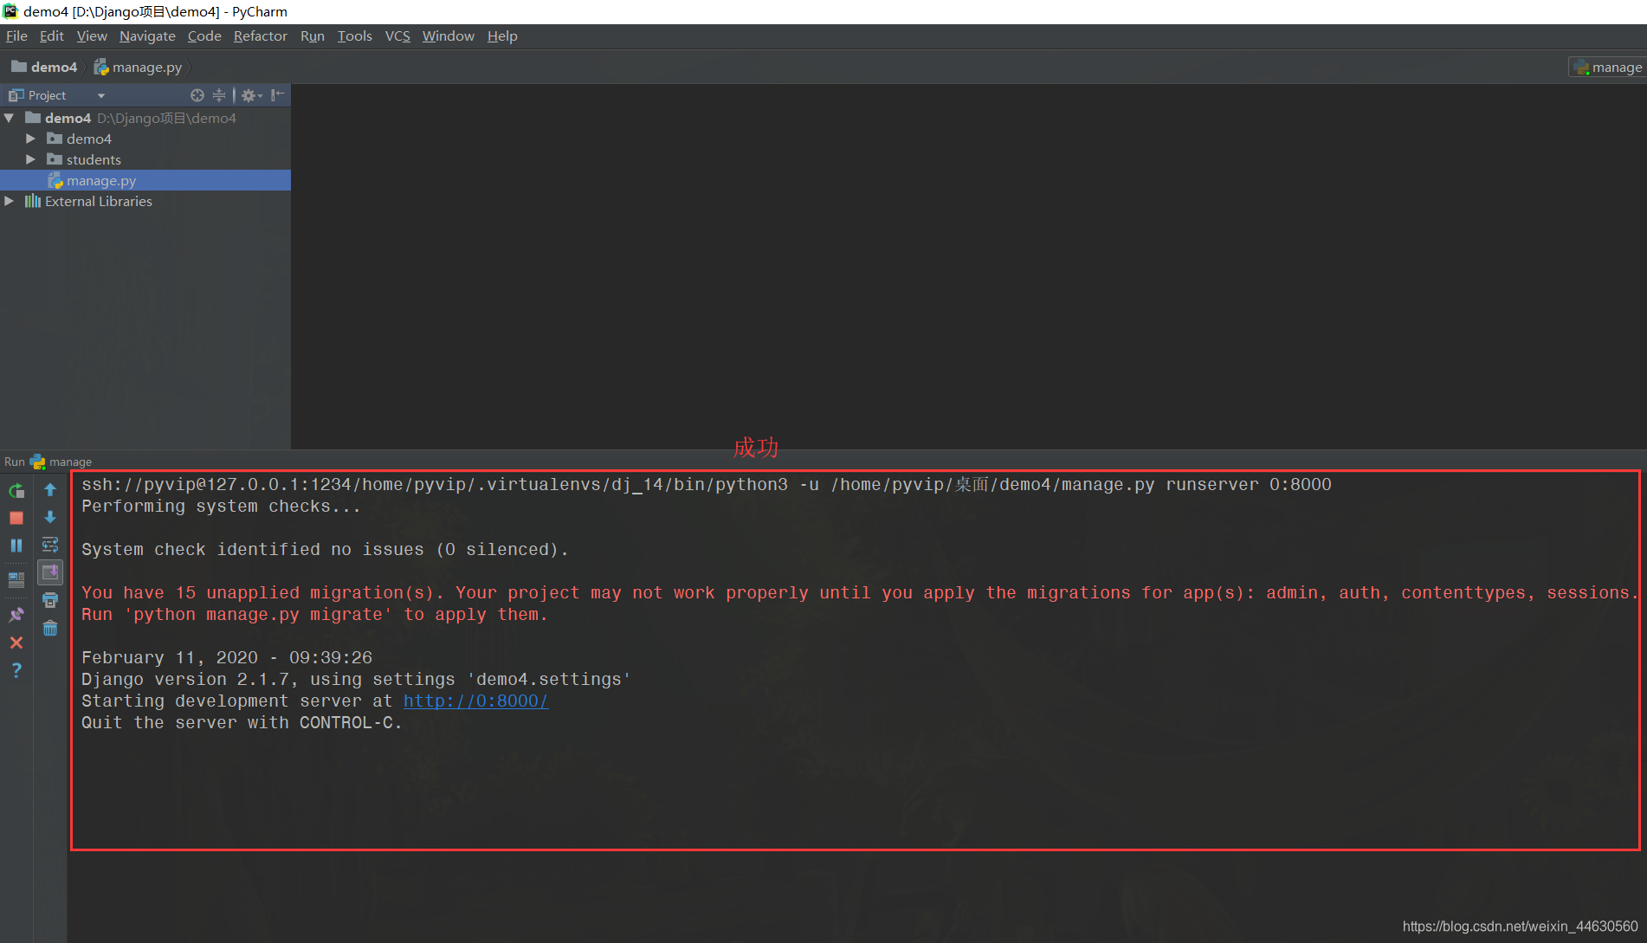Viewport: 1647px width, 943px height.
Task: Open the VCS menu
Action: click(397, 36)
